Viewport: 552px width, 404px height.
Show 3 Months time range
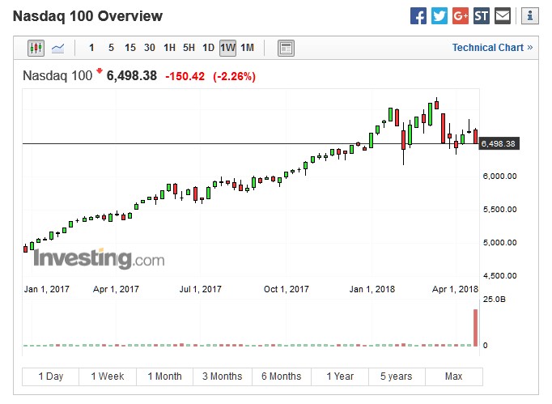coord(223,376)
